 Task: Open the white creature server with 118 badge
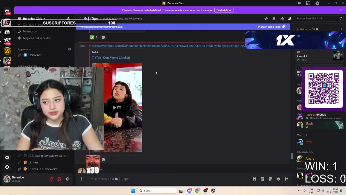7,41
